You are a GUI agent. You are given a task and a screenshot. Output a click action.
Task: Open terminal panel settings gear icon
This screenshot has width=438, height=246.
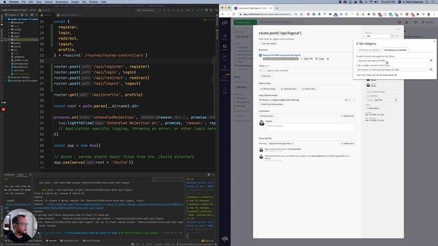click(208, 175)
